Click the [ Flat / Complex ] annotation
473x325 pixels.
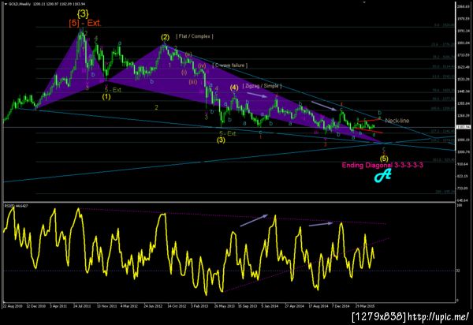(195, 36)
